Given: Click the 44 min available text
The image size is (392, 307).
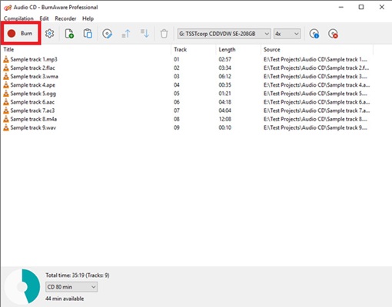Looking at the screenshot, I should tap(65, 299).
